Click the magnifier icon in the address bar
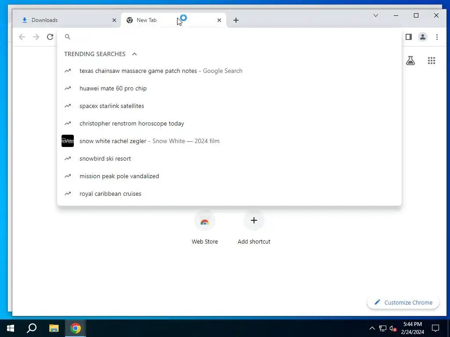This screenshot has height=337, width=450. 67,37
